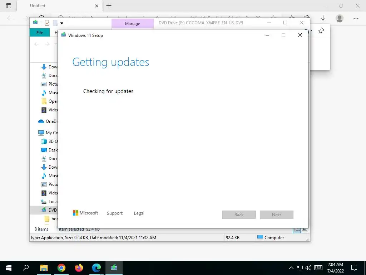Open a new tab in Edge

coord(109,6)
